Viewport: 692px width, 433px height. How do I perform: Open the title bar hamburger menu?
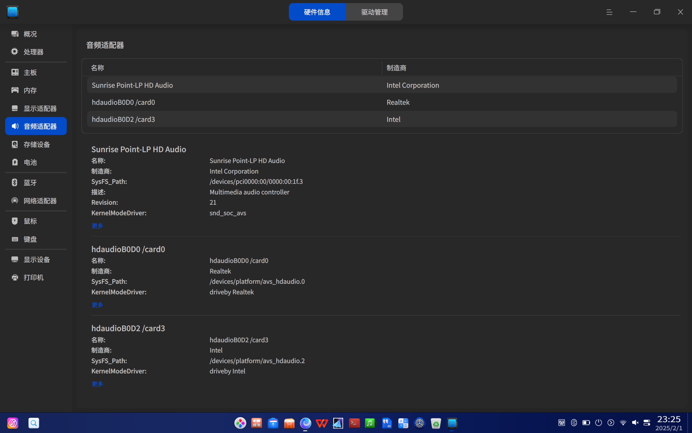609,12
